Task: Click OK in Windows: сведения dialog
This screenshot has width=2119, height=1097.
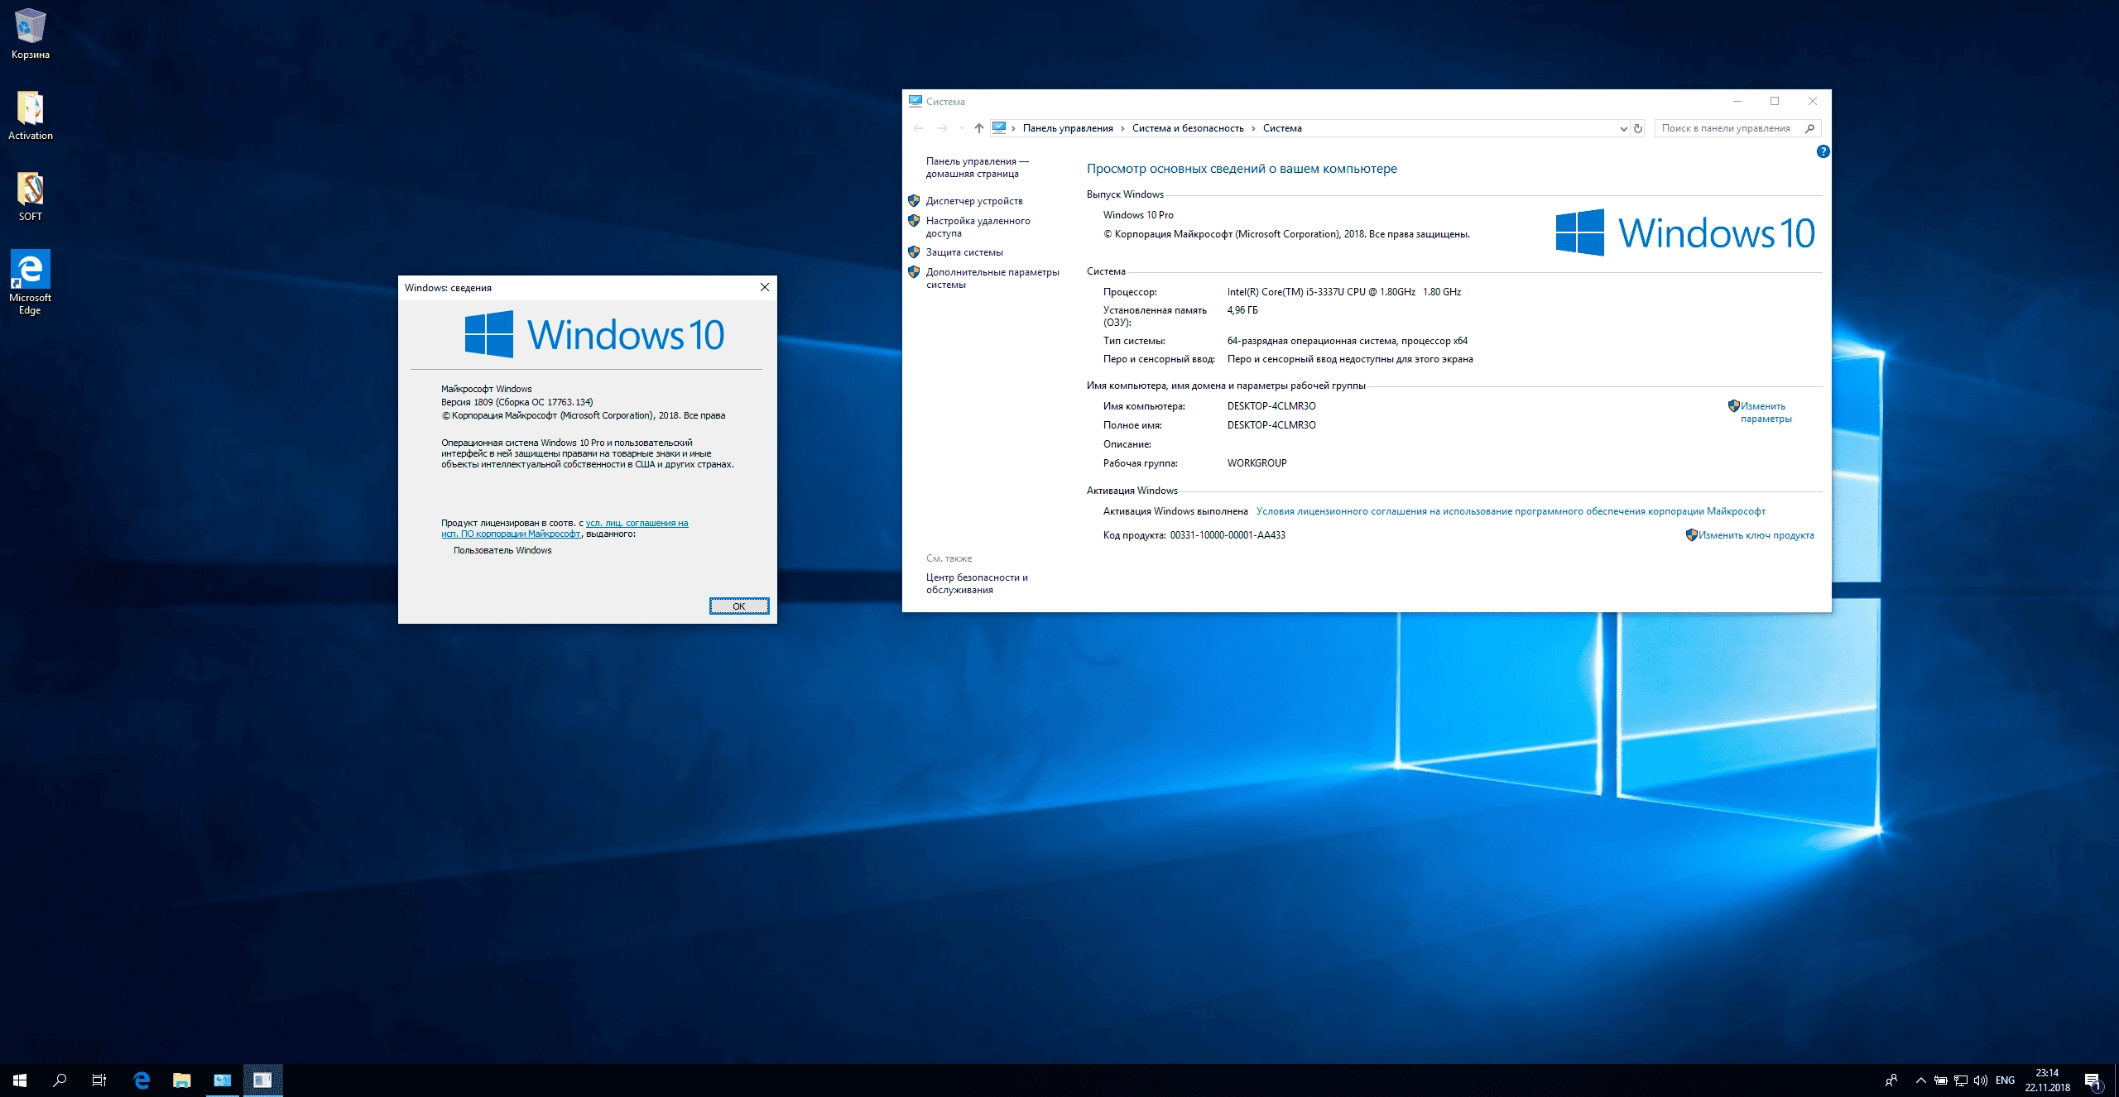Action: click(x=738, y=606)
